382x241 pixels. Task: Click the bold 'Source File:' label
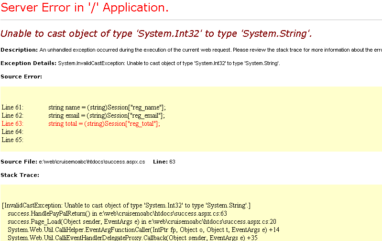pos(19,162)
